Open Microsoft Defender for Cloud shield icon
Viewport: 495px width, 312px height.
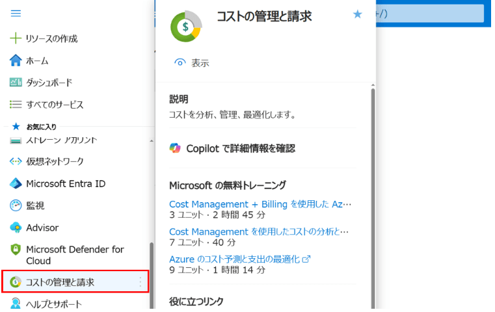point(16,250)
